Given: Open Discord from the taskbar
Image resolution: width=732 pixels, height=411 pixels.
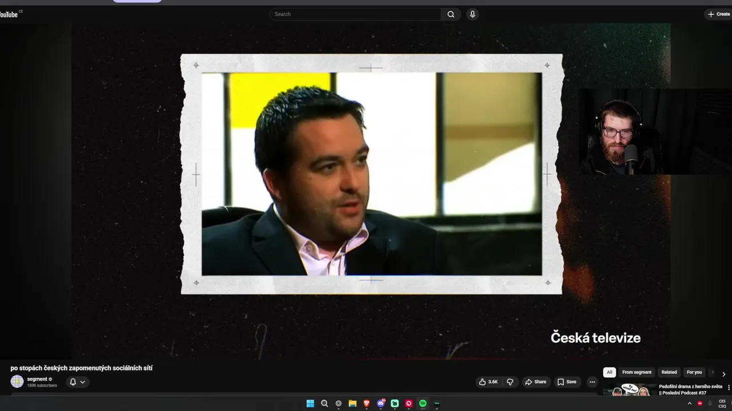Looking at the screenshot, I should (x=381, y=404).
